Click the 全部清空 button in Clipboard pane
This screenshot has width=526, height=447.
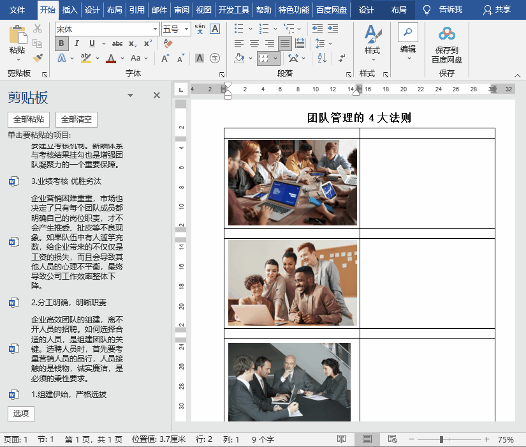point(75,119)
